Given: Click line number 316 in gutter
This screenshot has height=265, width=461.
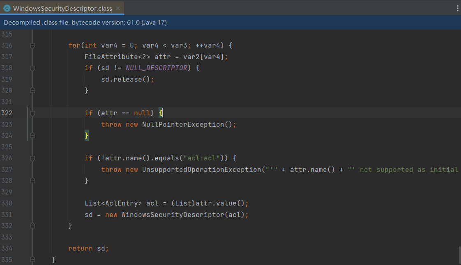Looking at the screenshot, I should point(7,46).
